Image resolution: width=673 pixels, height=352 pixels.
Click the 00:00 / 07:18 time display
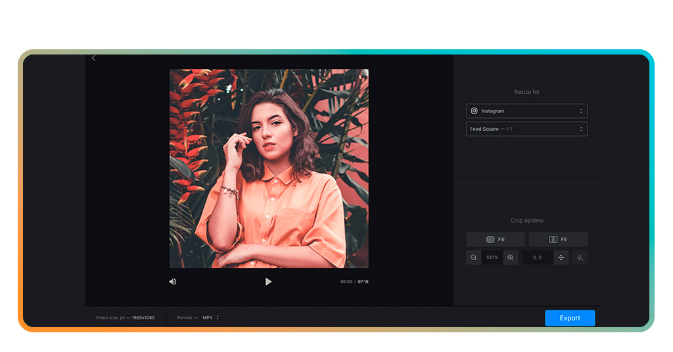tap(354, 282)
